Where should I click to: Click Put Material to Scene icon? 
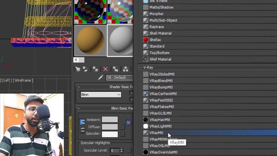pos(85,69)
